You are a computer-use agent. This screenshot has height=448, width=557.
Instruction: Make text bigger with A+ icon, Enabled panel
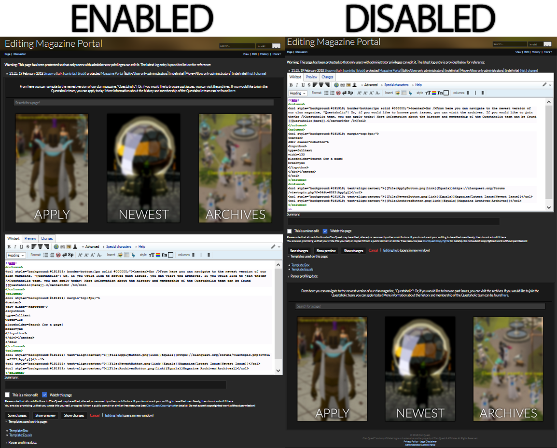click(80, 255)
